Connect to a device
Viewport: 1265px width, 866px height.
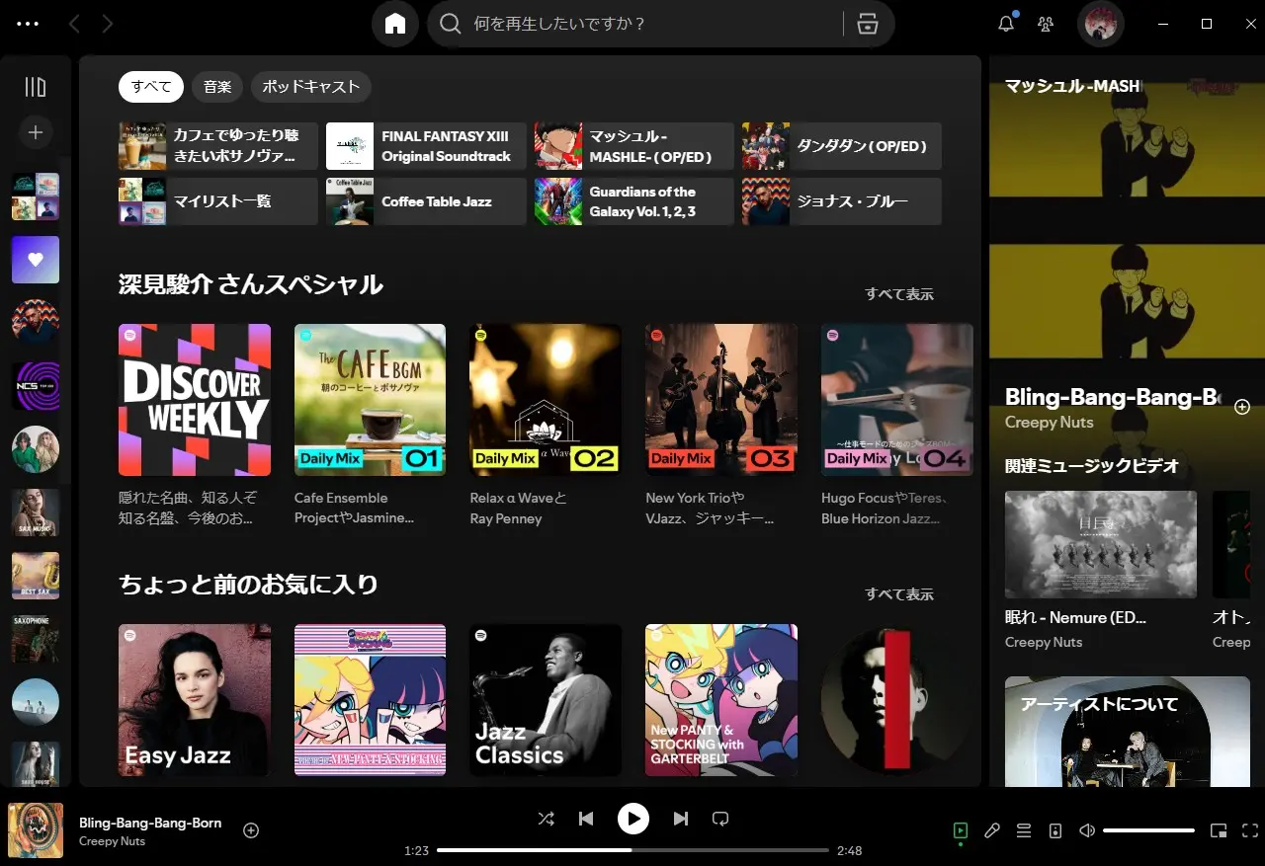(x=1055, y=830)
